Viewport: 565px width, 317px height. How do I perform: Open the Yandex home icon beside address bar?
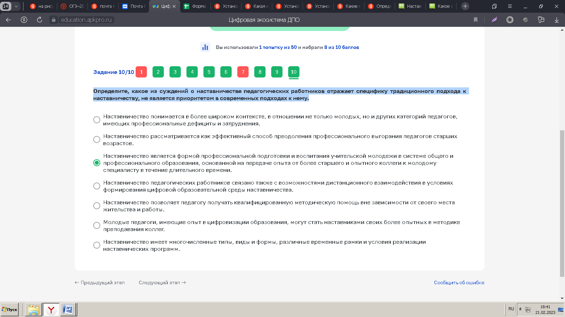(x=24, y=20)
